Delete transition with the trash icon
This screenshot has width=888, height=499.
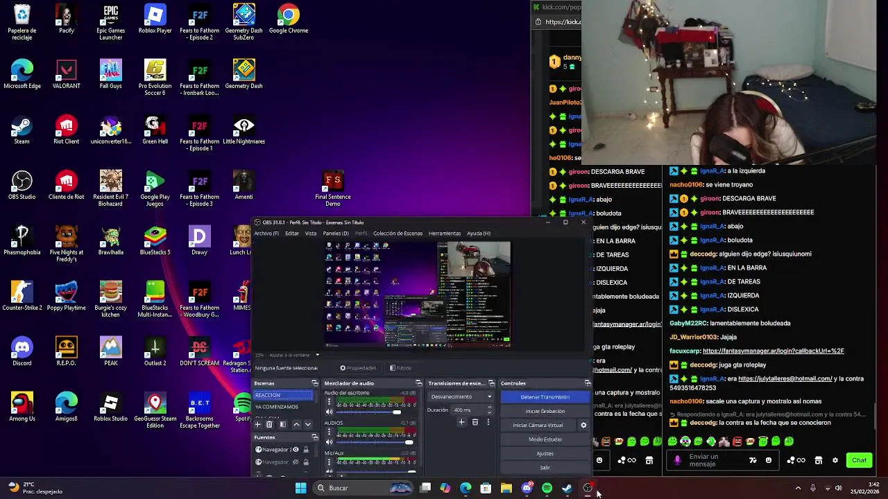pyautogui.click(x=475, y=422)
